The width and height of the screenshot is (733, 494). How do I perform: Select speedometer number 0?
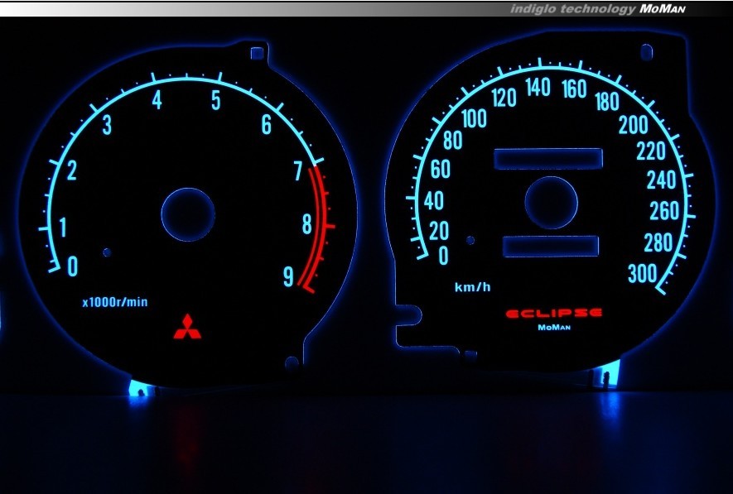[443, 256]
